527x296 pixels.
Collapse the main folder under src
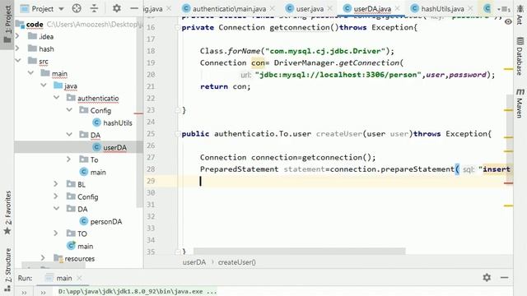tap(31, 73)
